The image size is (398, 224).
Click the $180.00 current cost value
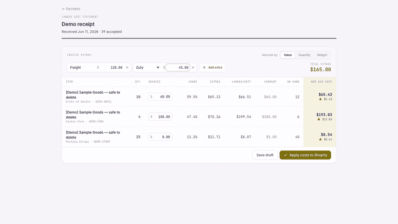269,117
